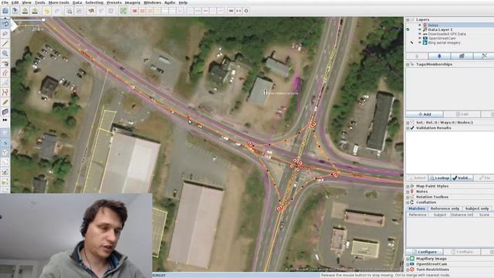
Task: Click the merge layers button
Action: 462,56
